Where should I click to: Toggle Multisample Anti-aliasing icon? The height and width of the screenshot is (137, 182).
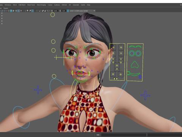tap(33, 11)
